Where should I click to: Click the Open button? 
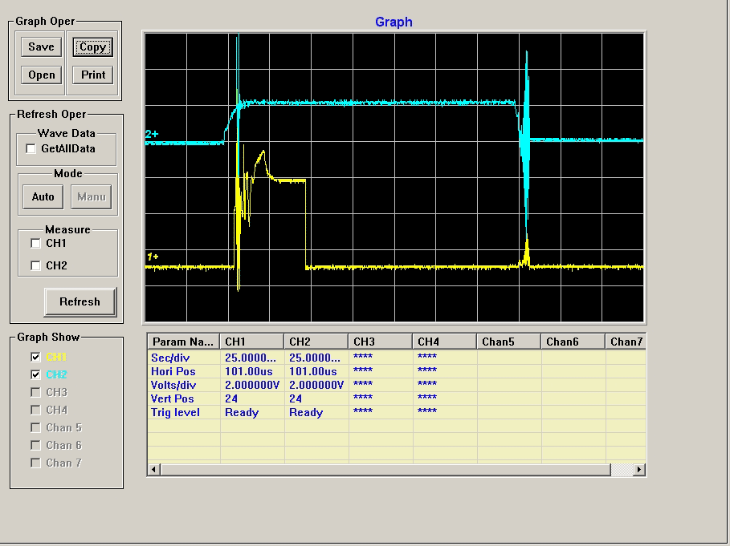(42, 75)
